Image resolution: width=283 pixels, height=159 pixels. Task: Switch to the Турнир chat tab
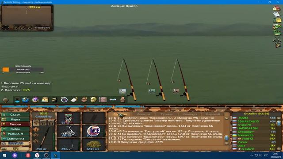(166, 114)
